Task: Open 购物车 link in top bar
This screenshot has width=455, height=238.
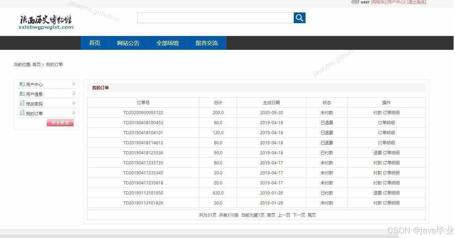Action: [x=378, y=2]
